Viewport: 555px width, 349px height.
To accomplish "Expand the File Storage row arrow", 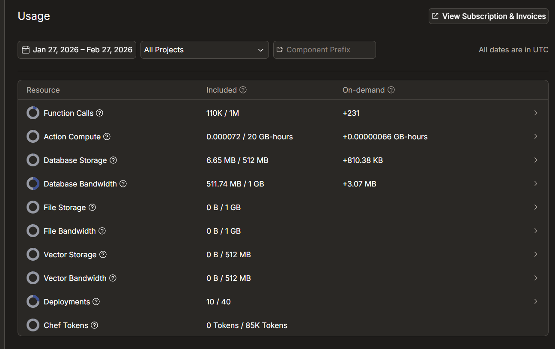I will [x=536, y=208].
